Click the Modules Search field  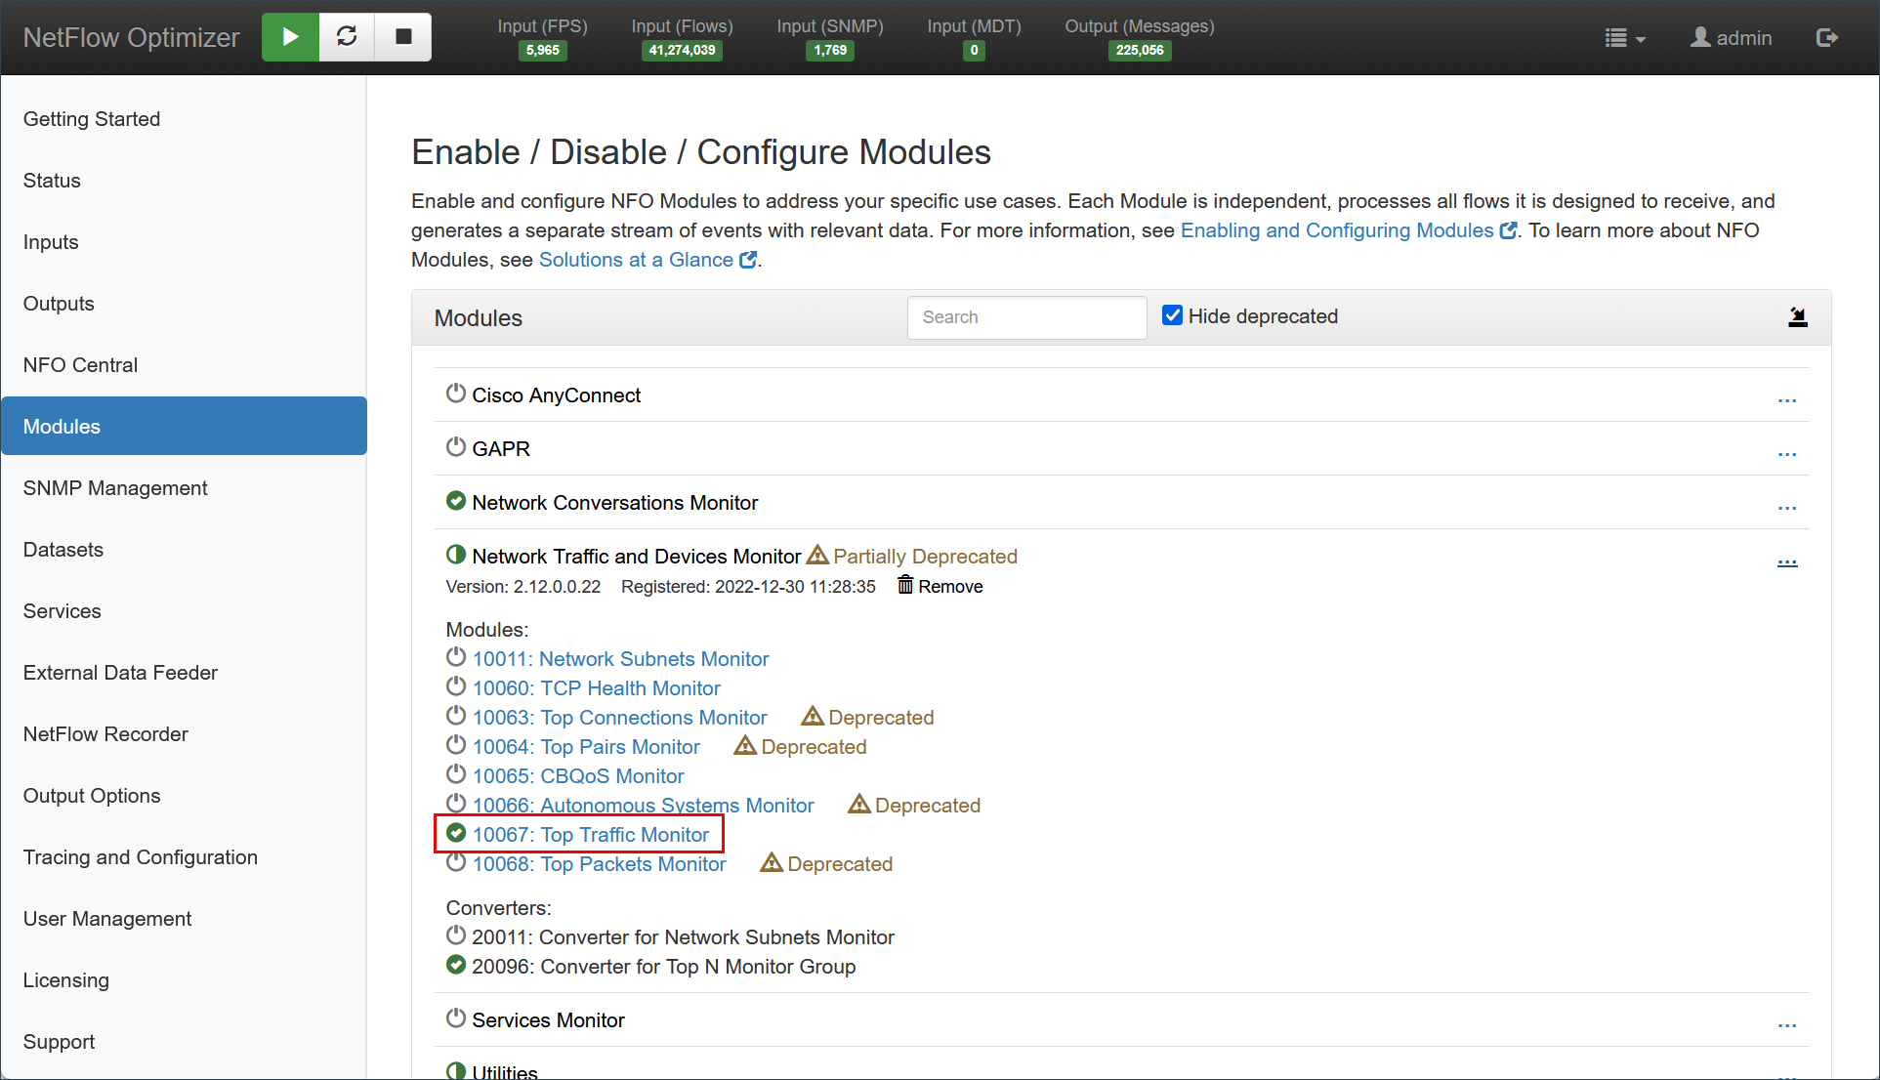tap(1025, 317)
